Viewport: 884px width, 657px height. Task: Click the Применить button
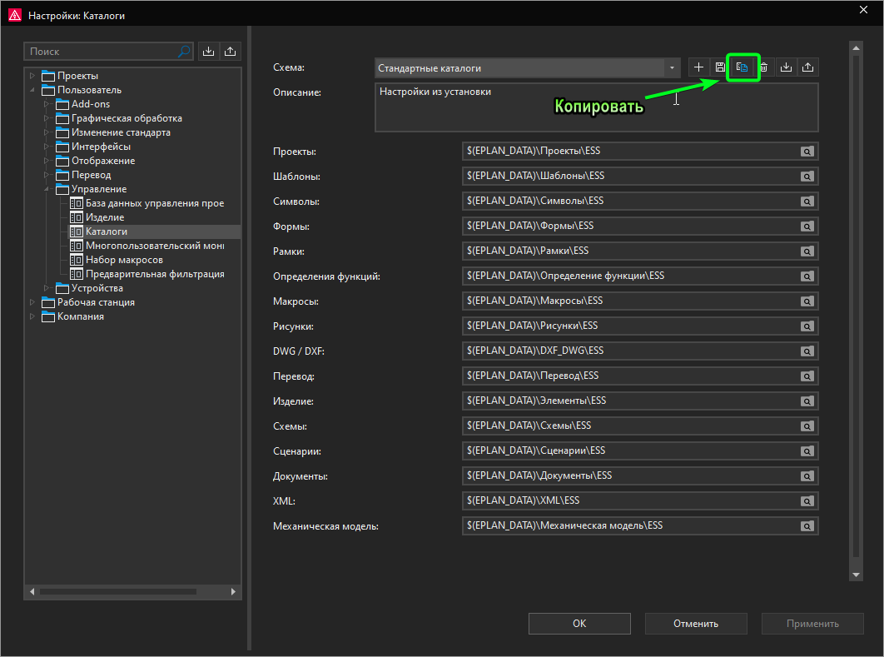[x=812, y=623]
